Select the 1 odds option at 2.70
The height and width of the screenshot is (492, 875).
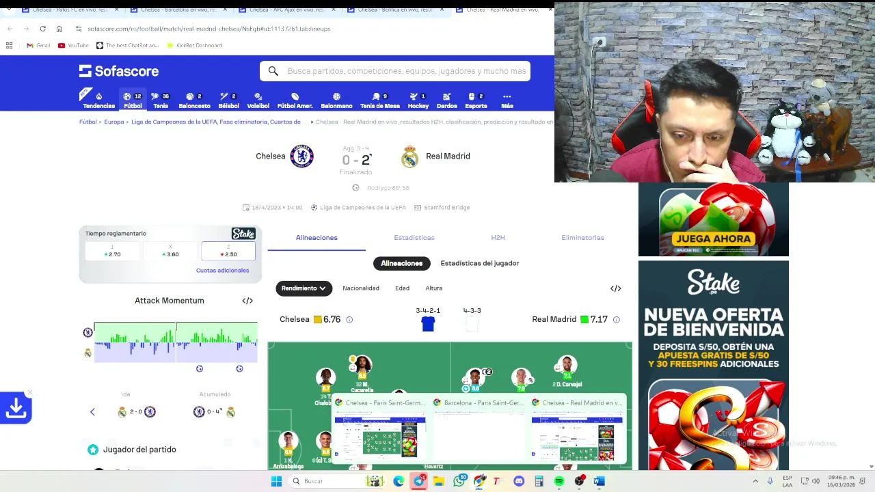coord(113,251)
